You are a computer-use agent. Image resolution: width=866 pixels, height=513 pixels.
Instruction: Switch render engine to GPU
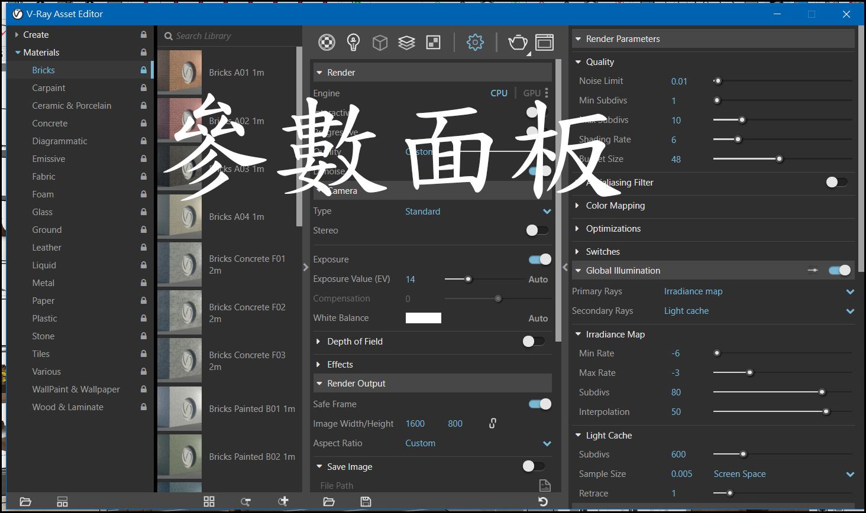532,93
